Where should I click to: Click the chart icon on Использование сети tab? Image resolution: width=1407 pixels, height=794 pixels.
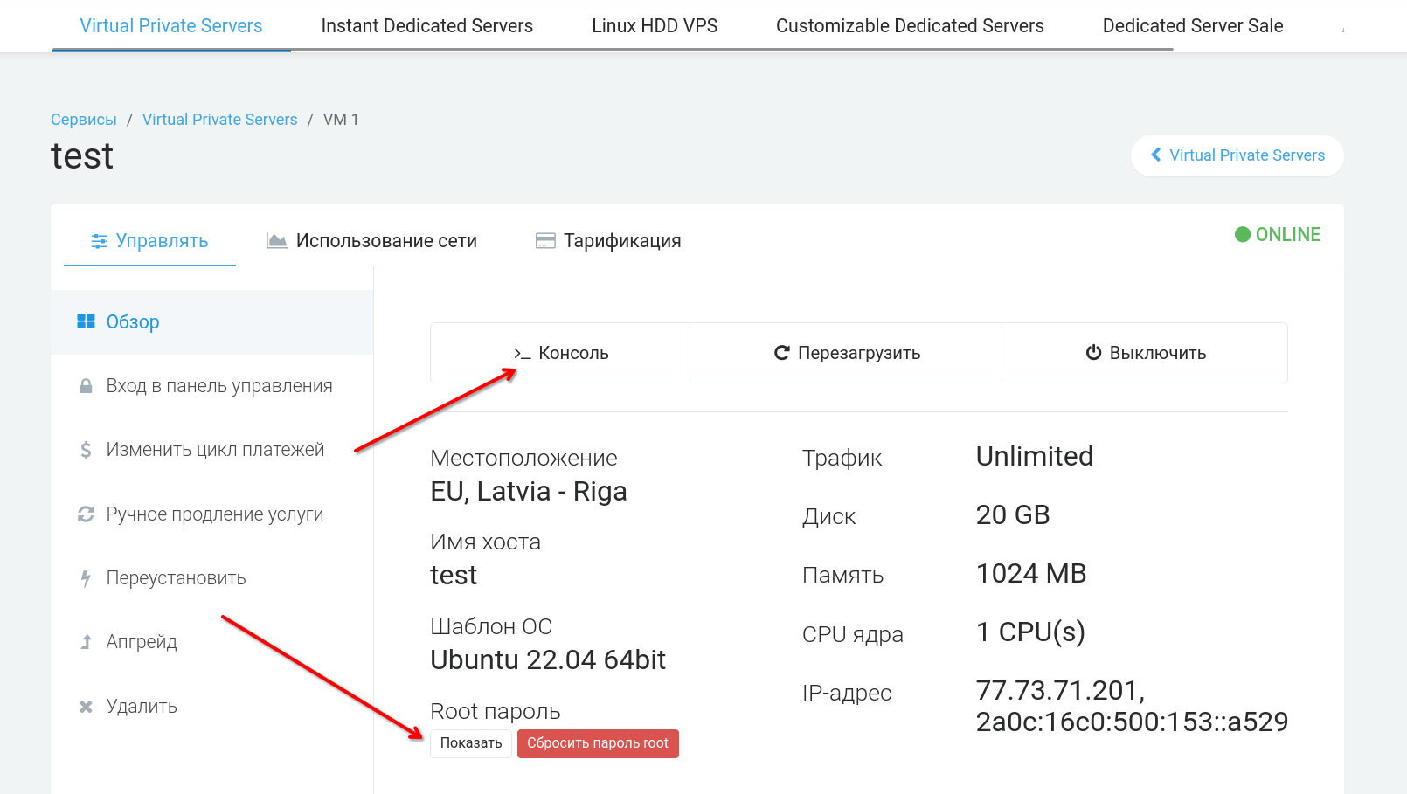(277, 239)
